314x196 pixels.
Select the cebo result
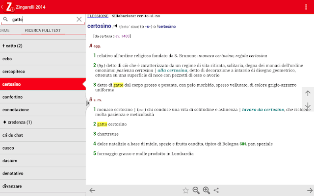(43, 59)
